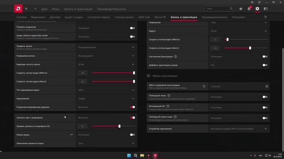Click the magnifier icon in the search box

point(231,8)
